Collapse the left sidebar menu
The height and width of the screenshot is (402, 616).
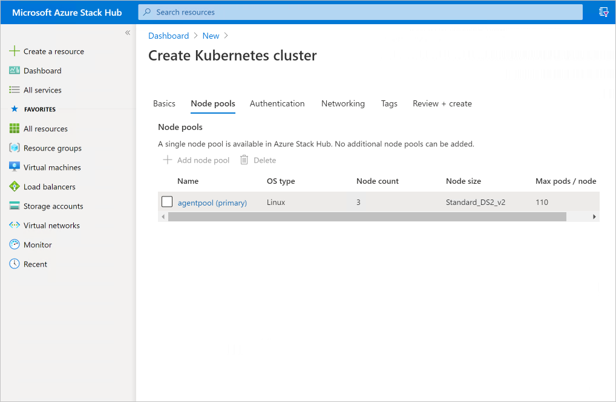coord(128,33)
